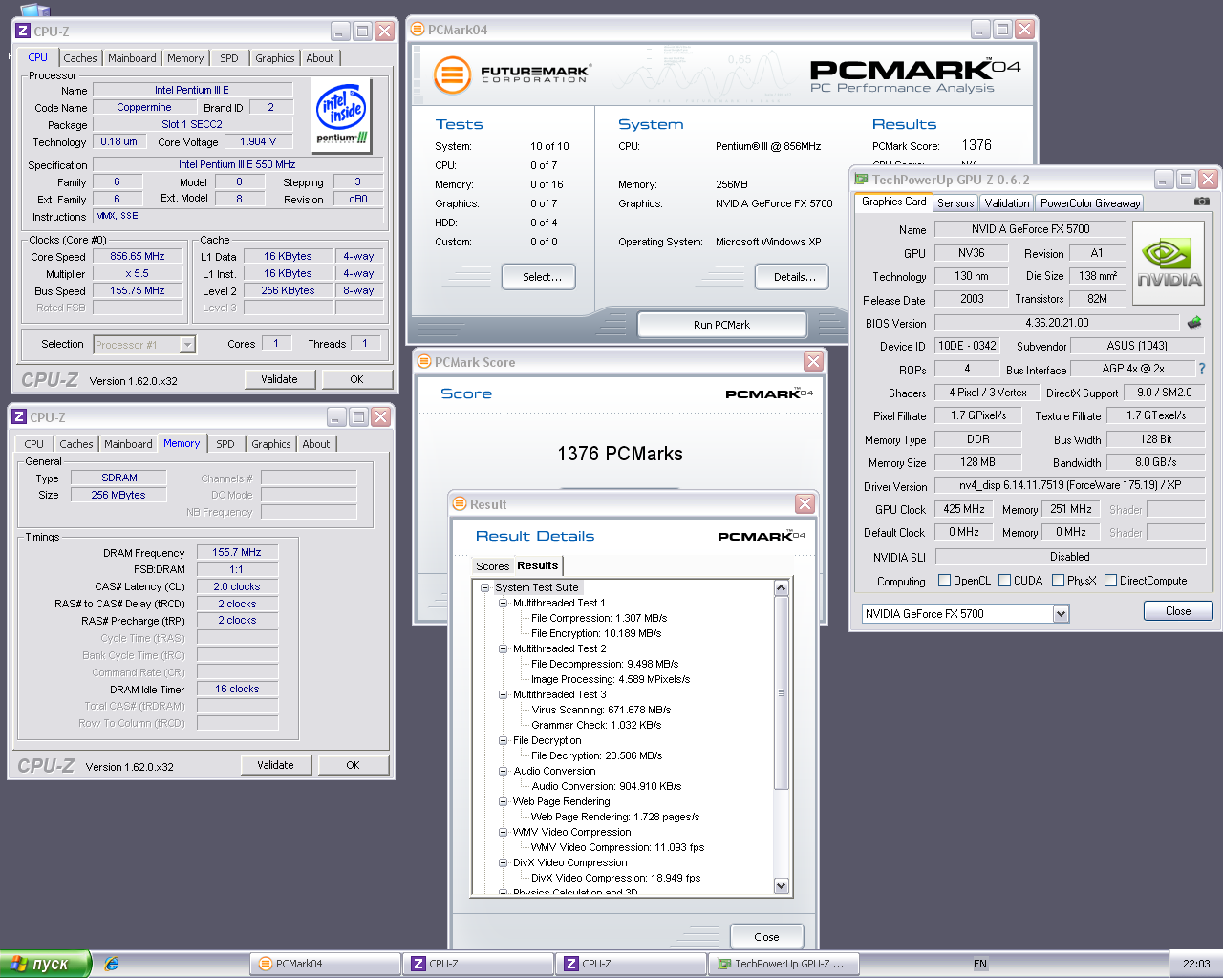Click the Driver Version field in GPU-Z
1223x978 pixels.
(x=1070, y=485)
